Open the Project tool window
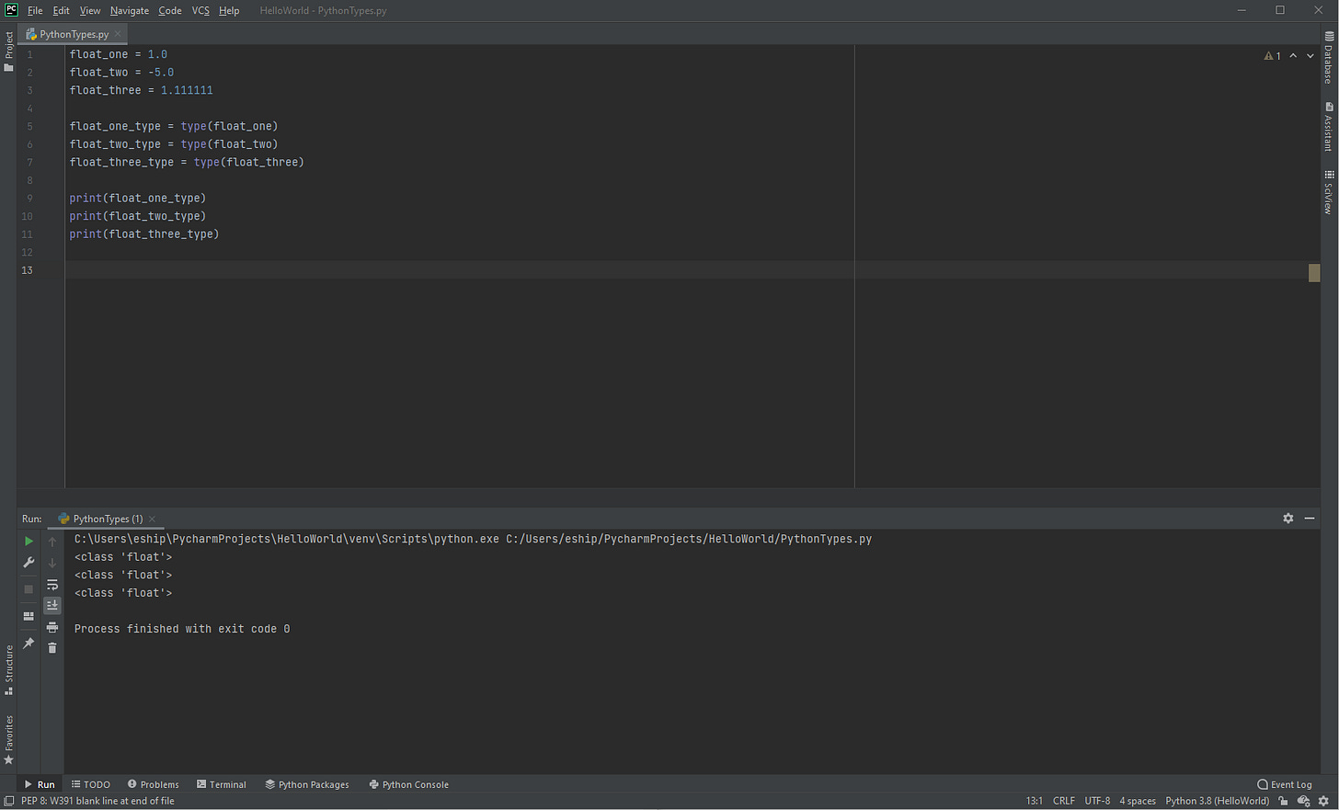This screenshot has height=810, width=1339. coord(8,51)
